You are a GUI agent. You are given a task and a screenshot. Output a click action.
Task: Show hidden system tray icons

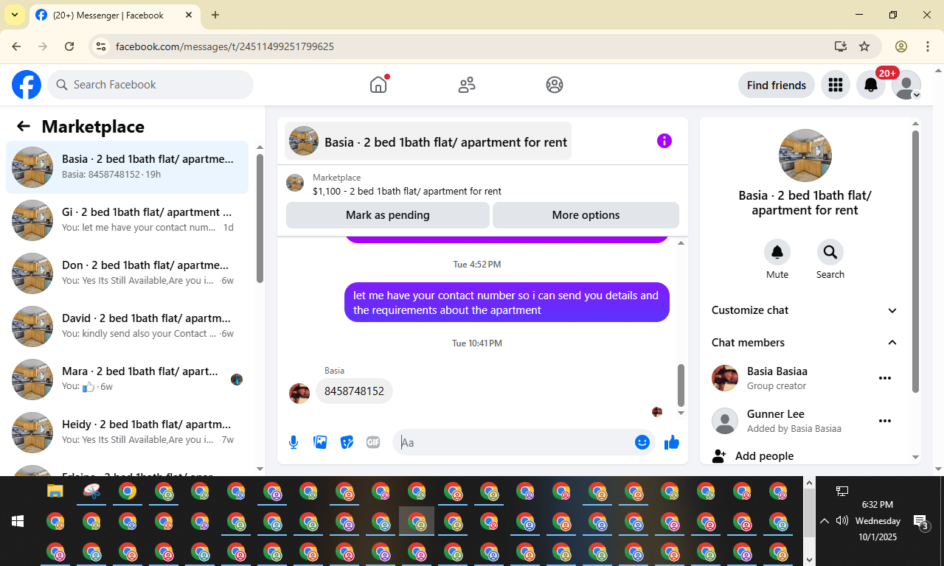pyautogui.click(x=825, y=521)
